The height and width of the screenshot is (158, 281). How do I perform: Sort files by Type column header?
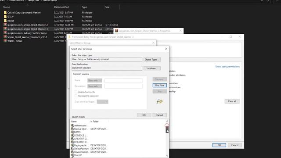point(84,7)
